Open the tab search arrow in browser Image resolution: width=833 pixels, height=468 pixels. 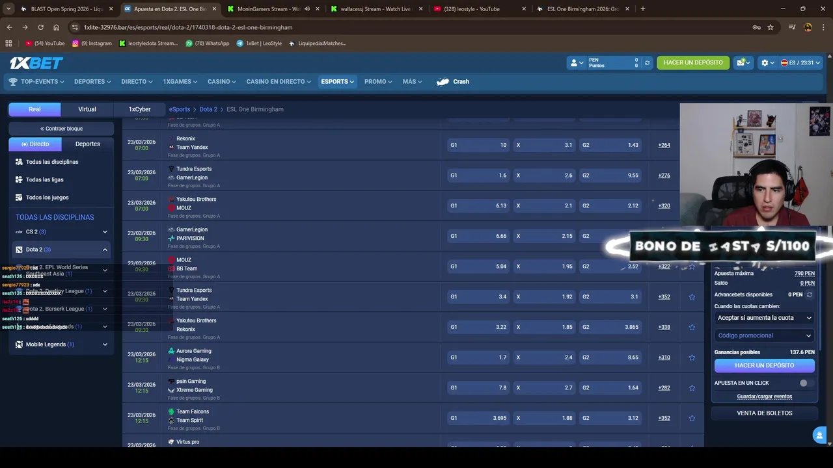point(8,9)
